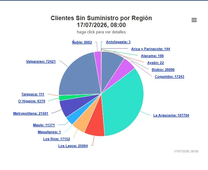Open the Los Lagos: 25064 label link

pyautogui.click(x=73, y=146)
